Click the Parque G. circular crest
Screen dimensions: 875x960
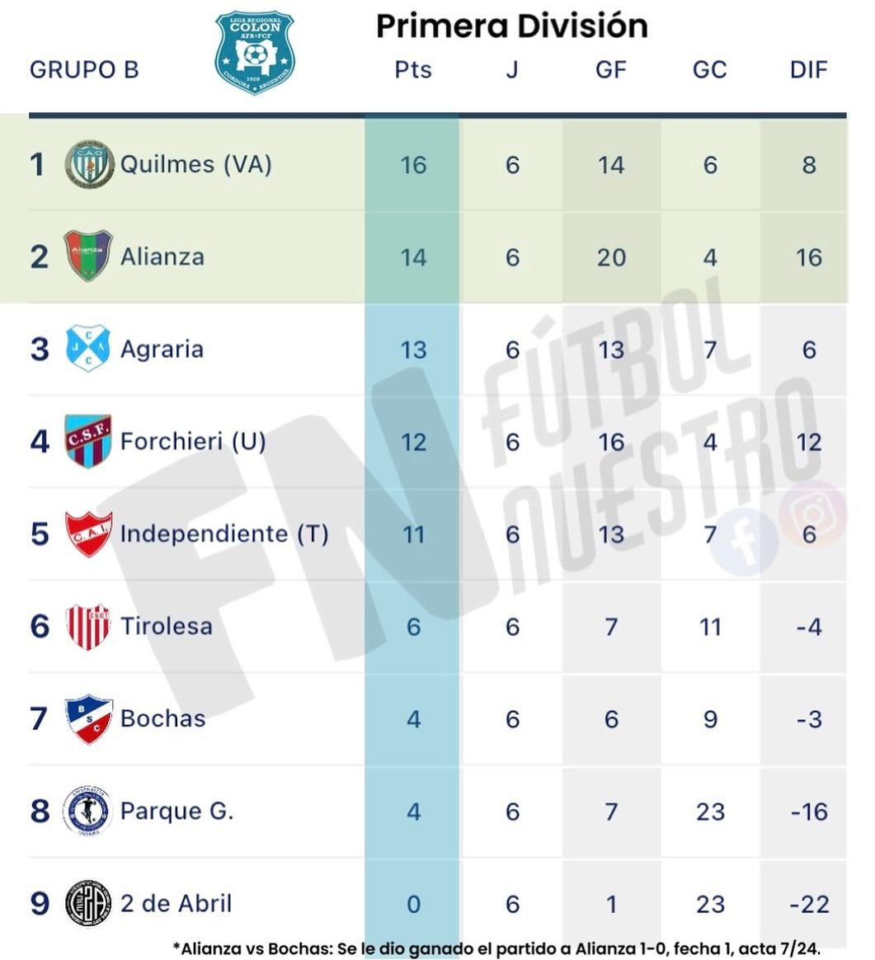(x=88, y=811)
